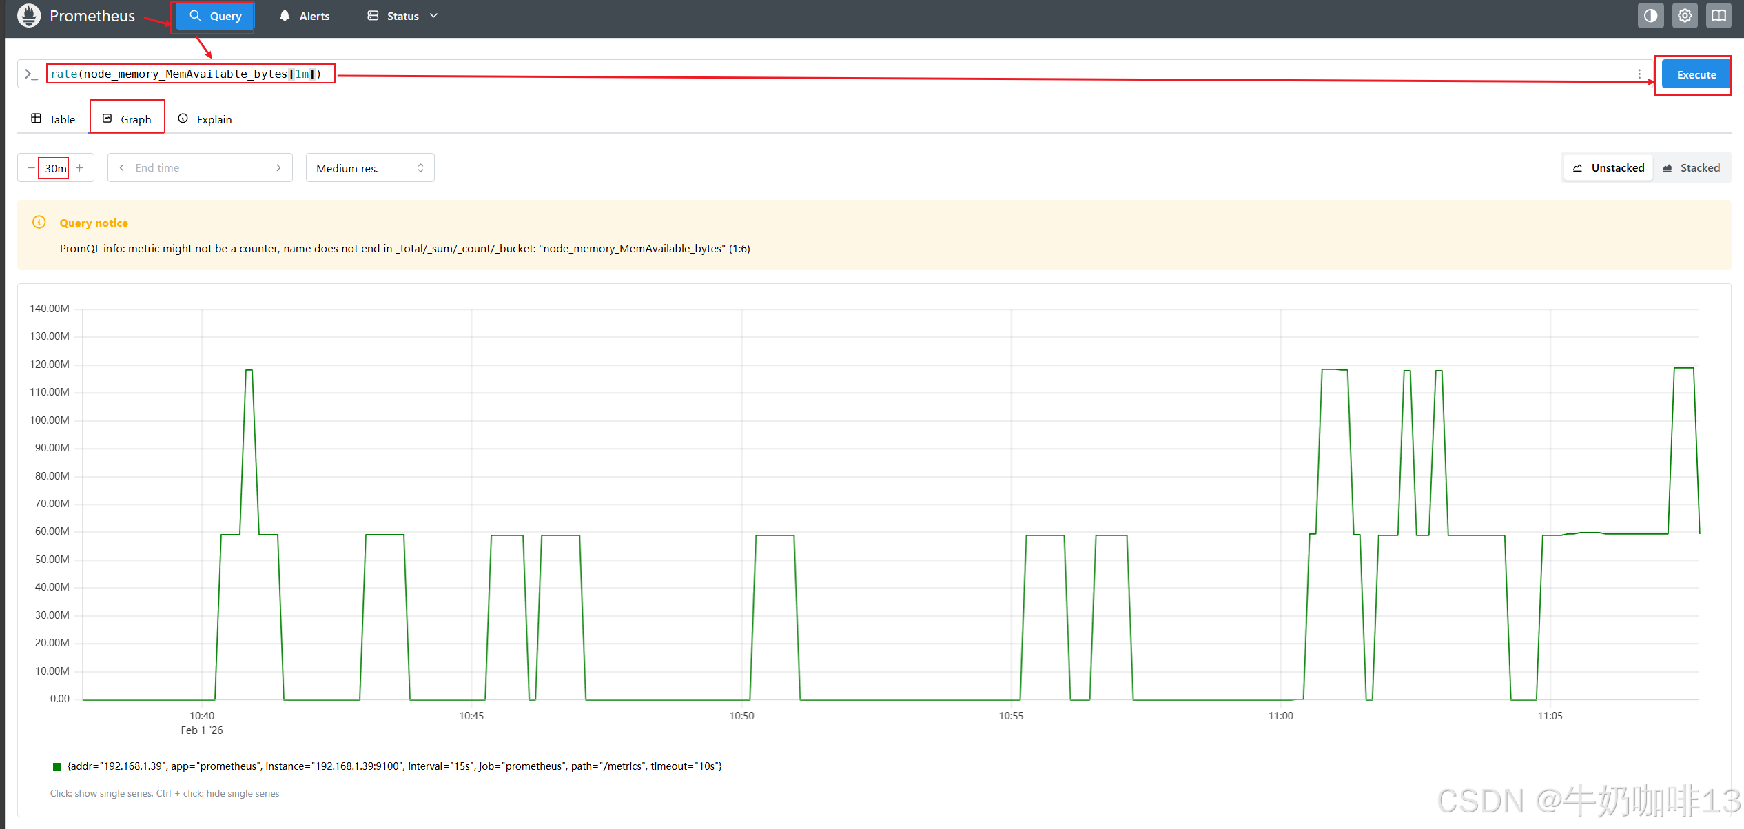Select the Unstacked chart mode
This screenshot has height=829, width=1744.
tap(1608, 167)
